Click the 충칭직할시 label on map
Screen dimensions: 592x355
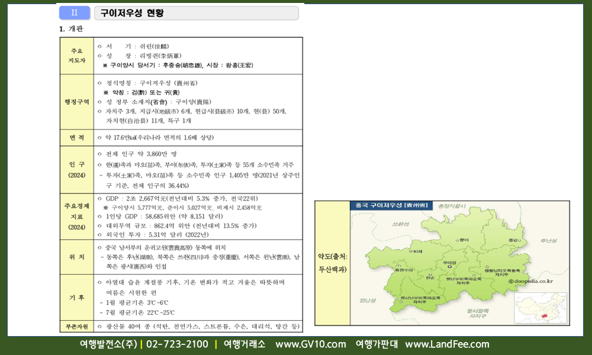tap(452, 206)
